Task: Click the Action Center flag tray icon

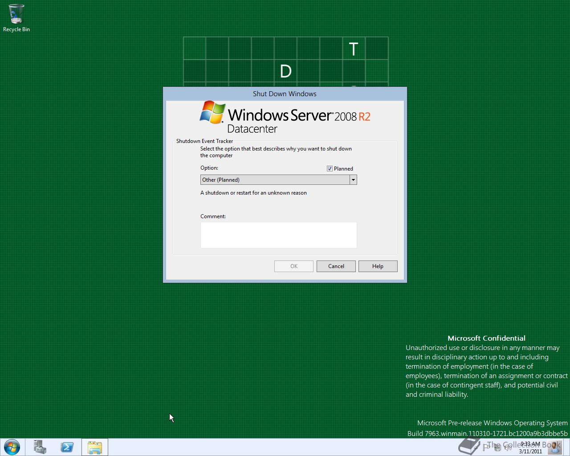Action: 486,448
